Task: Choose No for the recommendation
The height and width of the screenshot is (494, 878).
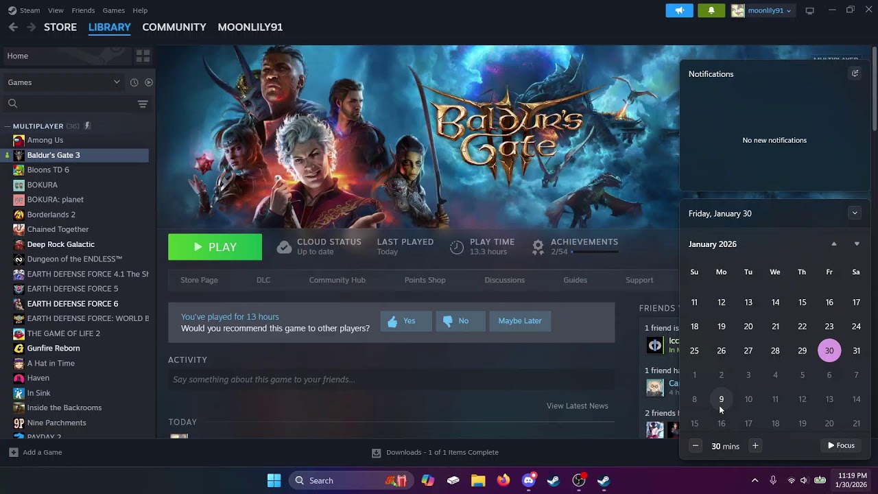Action: [460, 321]
